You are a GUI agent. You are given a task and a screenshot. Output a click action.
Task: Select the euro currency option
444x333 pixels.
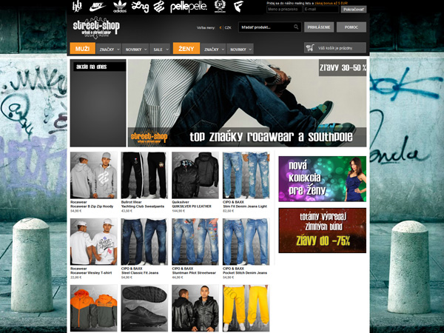219,27
